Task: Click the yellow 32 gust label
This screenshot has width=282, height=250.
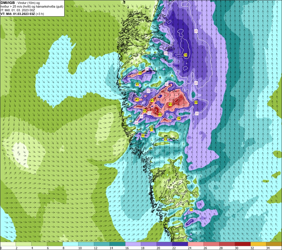Action: 186,55
